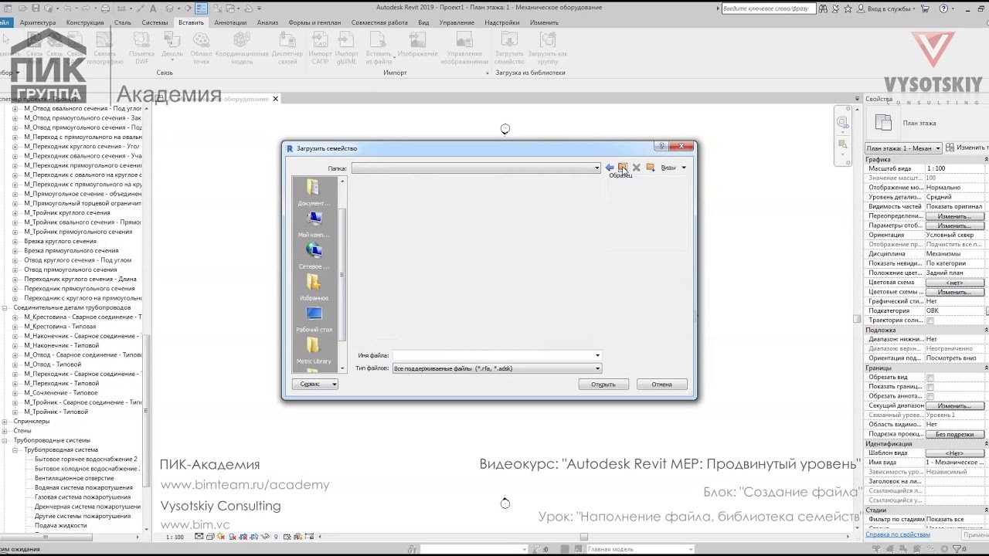Select М_Сочленение - Типовое tree item
This screenshot has height=556, width=989.
click(x=61, y=393)
